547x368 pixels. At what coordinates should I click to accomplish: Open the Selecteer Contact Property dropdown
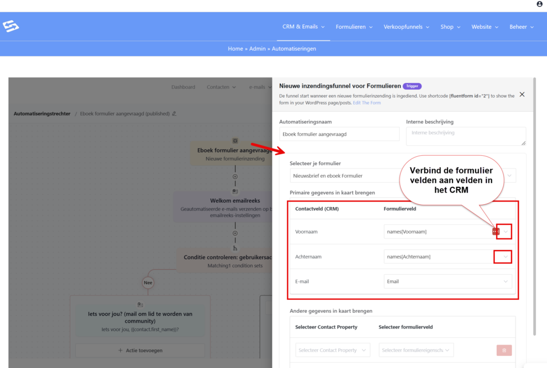point(332,350)
